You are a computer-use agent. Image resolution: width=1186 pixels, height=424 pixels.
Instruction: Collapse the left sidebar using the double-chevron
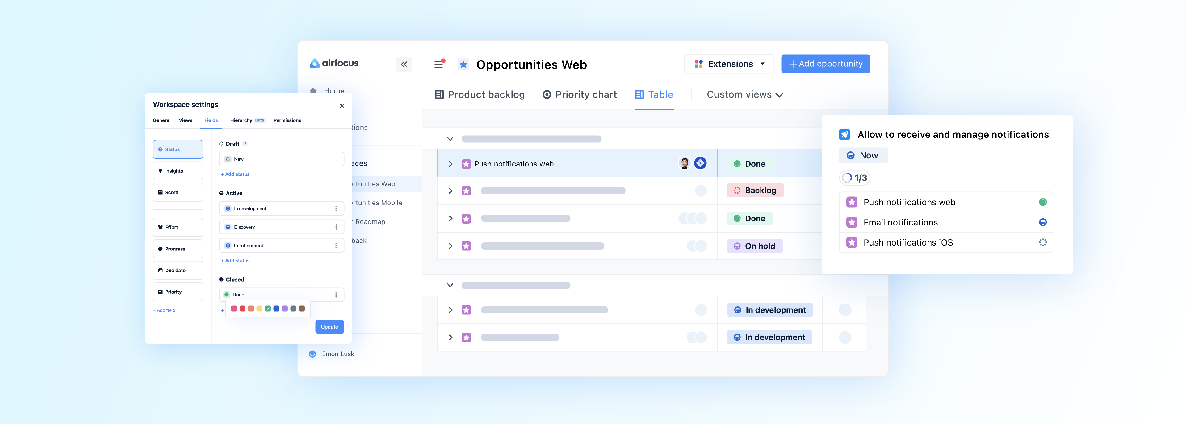tap(404, 65)
